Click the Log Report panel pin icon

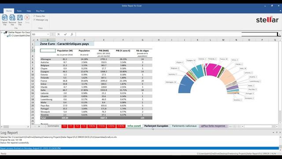click(277, 132)
